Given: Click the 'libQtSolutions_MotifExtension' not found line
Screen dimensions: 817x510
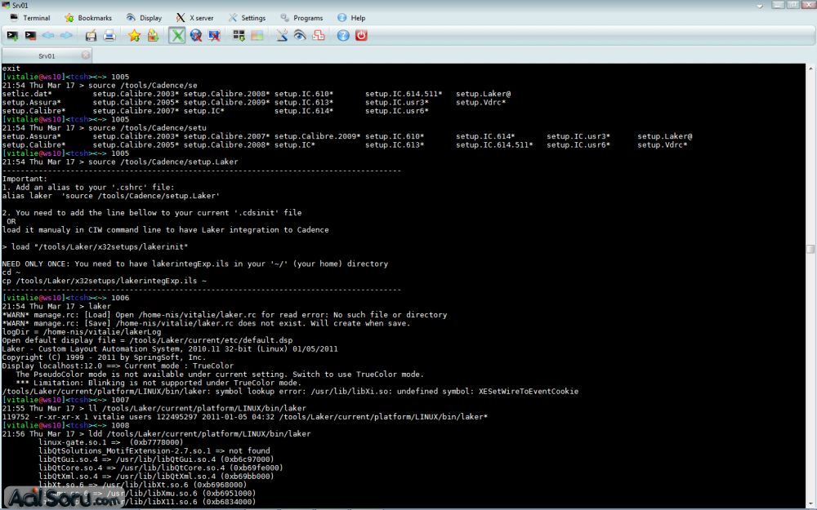Looking at the screenshot, I should pyautogui.click(x=154, y=450).
